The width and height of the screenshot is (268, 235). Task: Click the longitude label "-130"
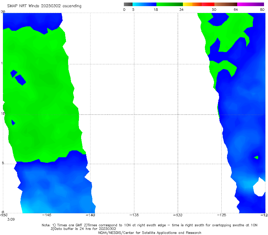click(x=178, y=215)
